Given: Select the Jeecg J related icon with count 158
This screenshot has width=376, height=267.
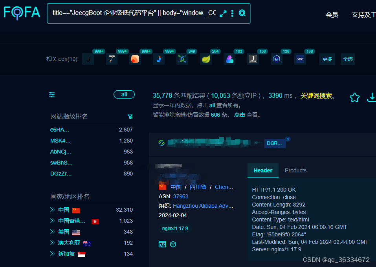Looking at the screenshot, I should click(253, 59).
